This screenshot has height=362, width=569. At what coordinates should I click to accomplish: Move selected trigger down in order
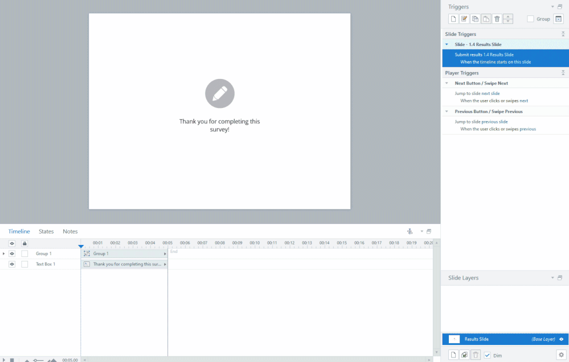[x=508, y=22]
